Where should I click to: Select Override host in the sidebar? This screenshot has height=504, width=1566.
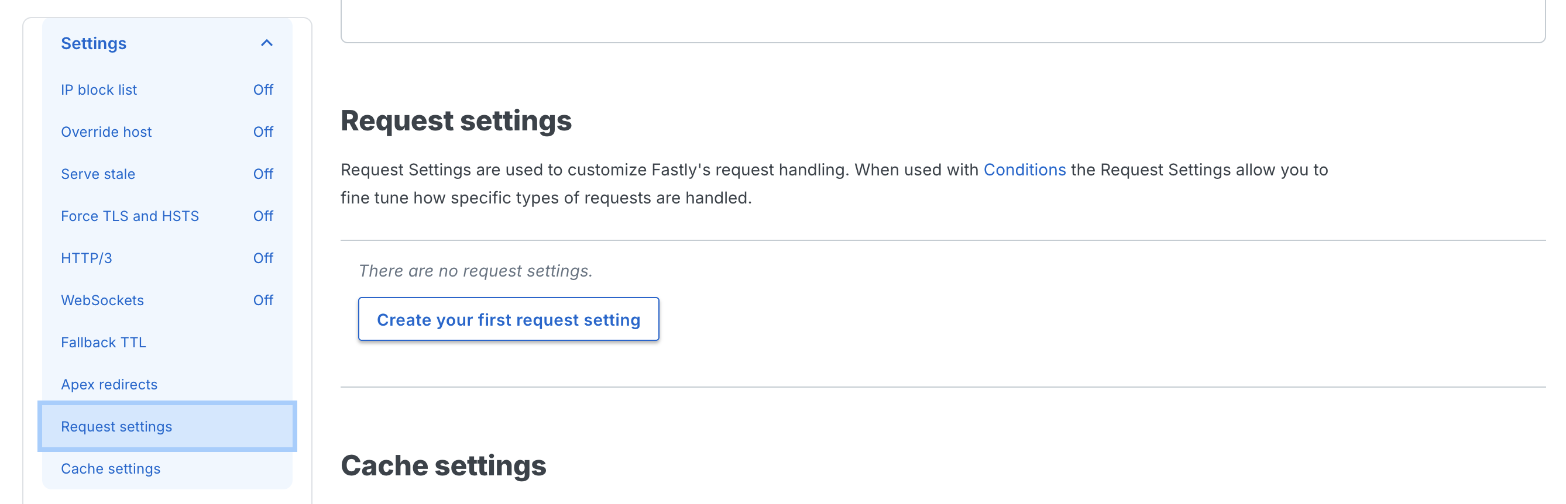[x=107, y=131]
